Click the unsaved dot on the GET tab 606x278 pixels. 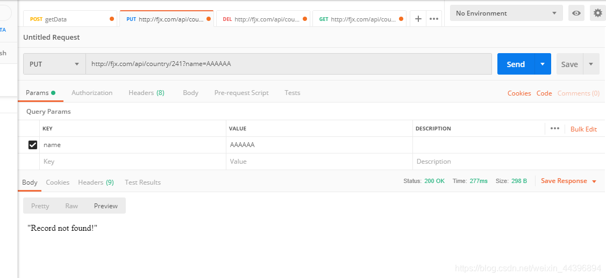pyautogui.click(x=401, y=19)
